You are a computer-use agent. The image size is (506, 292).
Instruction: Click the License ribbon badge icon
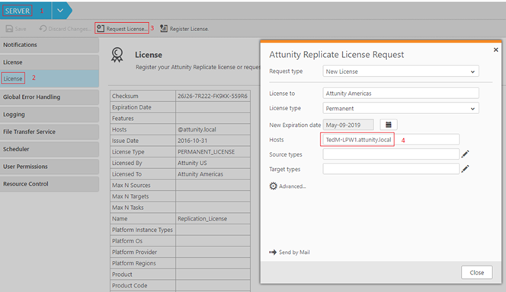117,55
